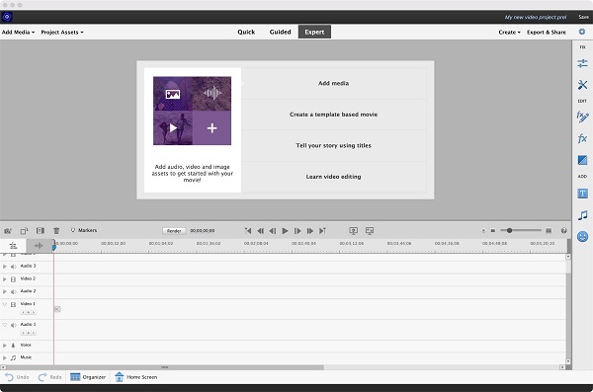Viewport: 593px width, 392px height.
Task: Click the settings gear icon at top right
Action: click(x=582, y=32)
